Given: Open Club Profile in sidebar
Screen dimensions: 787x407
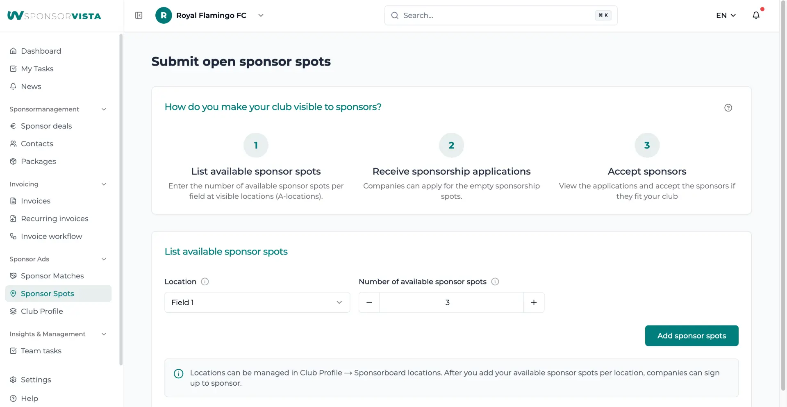Looking at the screenshot, I should point(42,311).
